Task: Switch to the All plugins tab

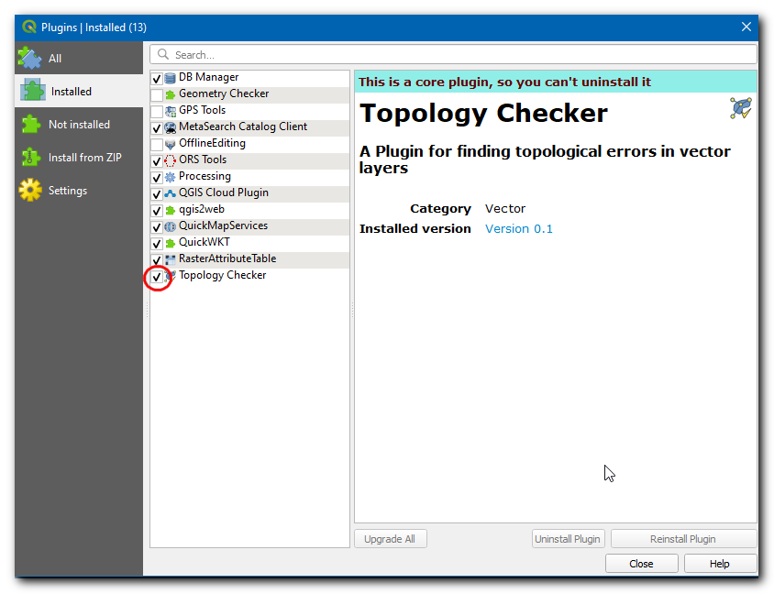Action: point(55,59)
